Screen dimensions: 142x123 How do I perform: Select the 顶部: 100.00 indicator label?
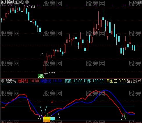pyautogui.click(x=94, y=81)
